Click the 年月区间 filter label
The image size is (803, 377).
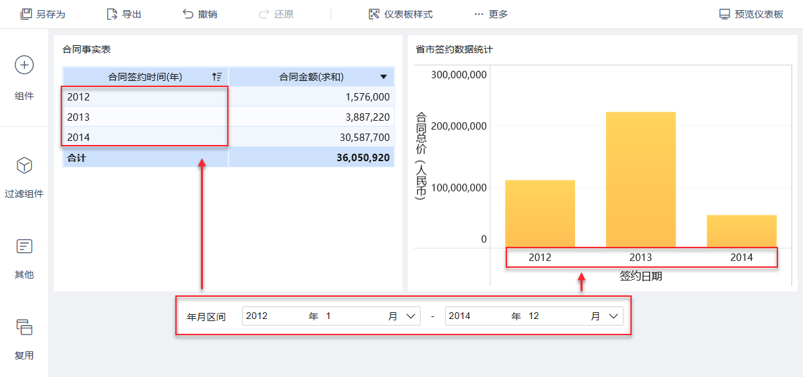point(206,316)
